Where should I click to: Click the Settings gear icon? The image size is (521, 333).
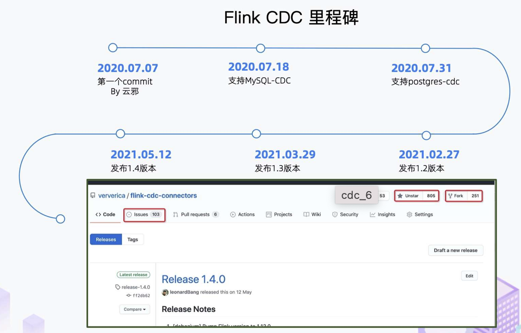409,215
